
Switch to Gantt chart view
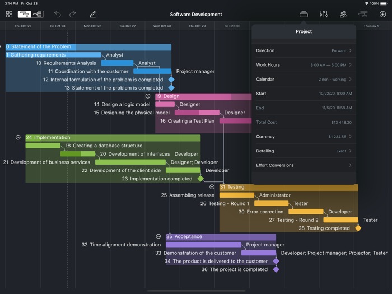[x=24, y=14]
